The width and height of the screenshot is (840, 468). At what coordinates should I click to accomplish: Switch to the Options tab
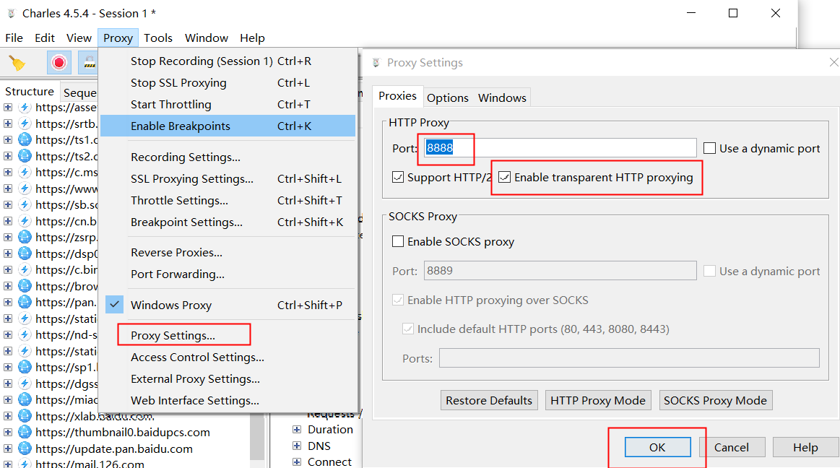point(448,98)
